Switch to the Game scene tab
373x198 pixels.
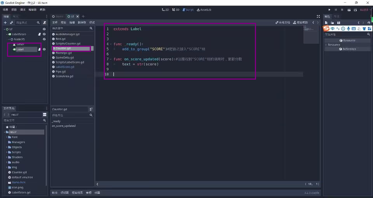coord(58,17)
